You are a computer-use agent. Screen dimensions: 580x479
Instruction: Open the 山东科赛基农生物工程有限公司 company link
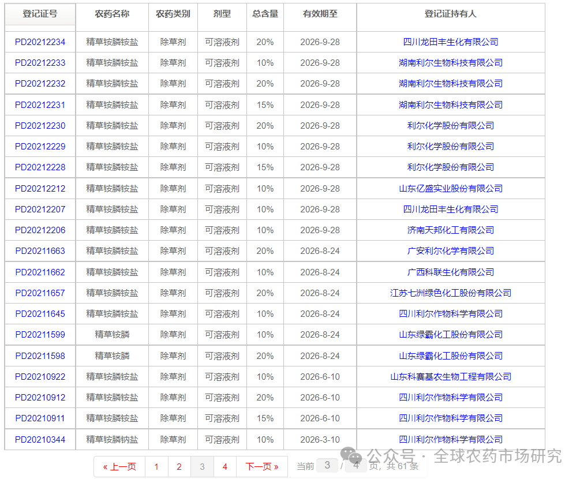point(450,376)
